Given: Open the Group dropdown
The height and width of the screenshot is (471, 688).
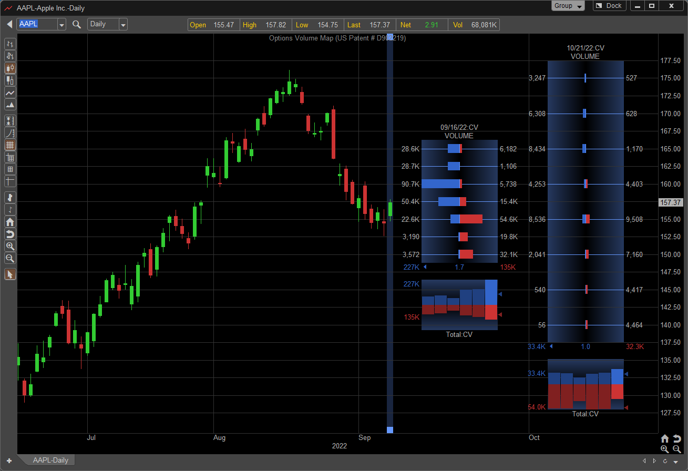Looking at the screenshot, I should 568,6.
